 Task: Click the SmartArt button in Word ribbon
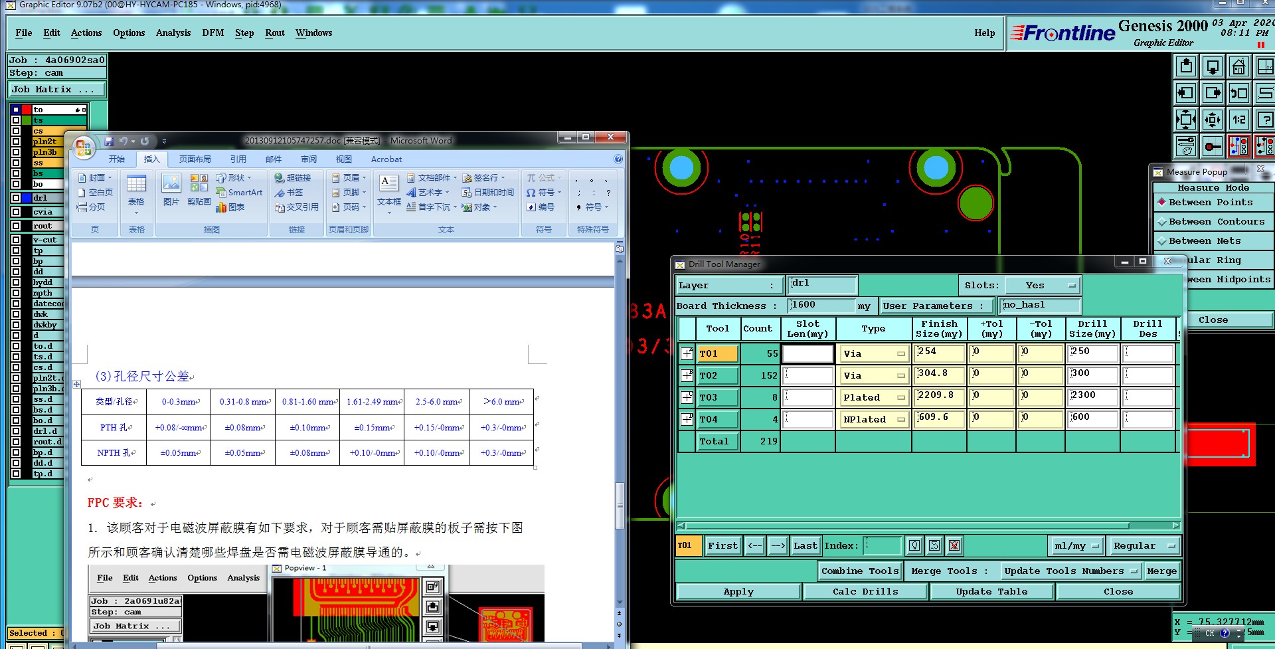tap(239, 193)
